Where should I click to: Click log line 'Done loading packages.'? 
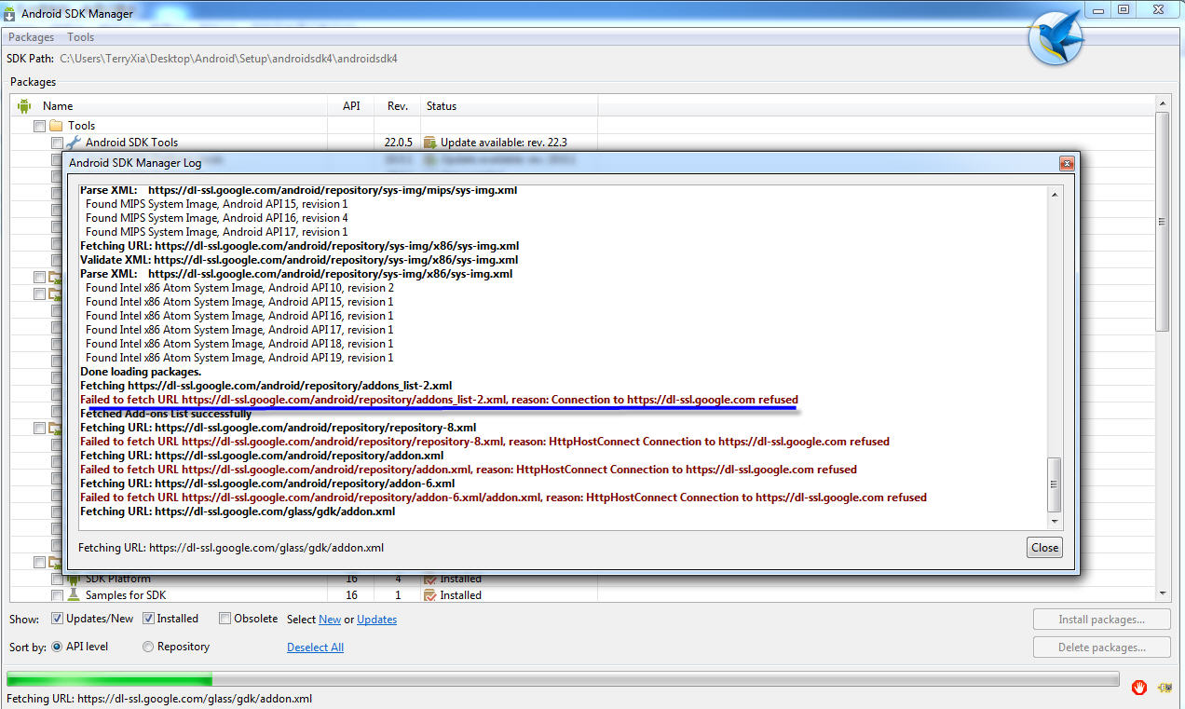click(x=141, y=372)
